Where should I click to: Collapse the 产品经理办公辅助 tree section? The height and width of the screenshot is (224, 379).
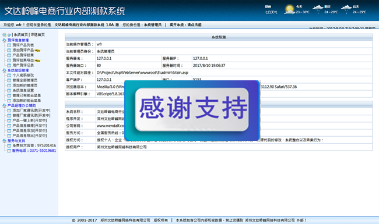pyautogui.click(x=4, y=106)
